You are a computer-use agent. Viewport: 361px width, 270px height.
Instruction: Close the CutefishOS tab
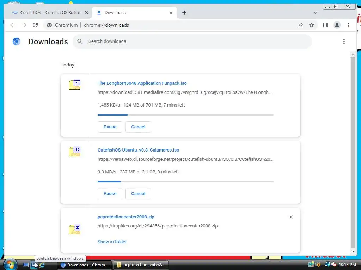[87, 13]
